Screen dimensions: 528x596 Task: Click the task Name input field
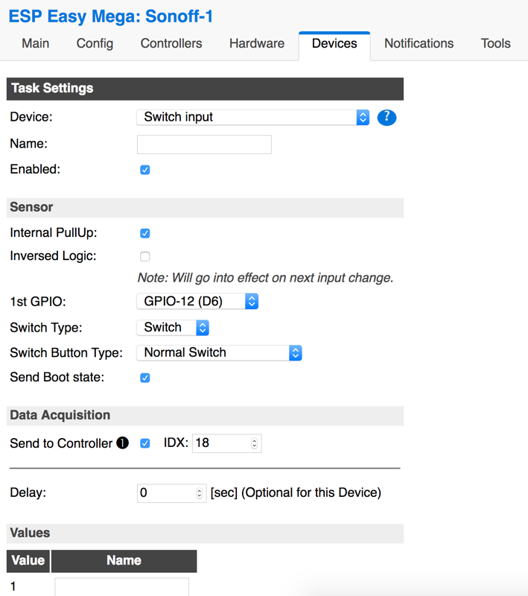click(x=204, y=145)
